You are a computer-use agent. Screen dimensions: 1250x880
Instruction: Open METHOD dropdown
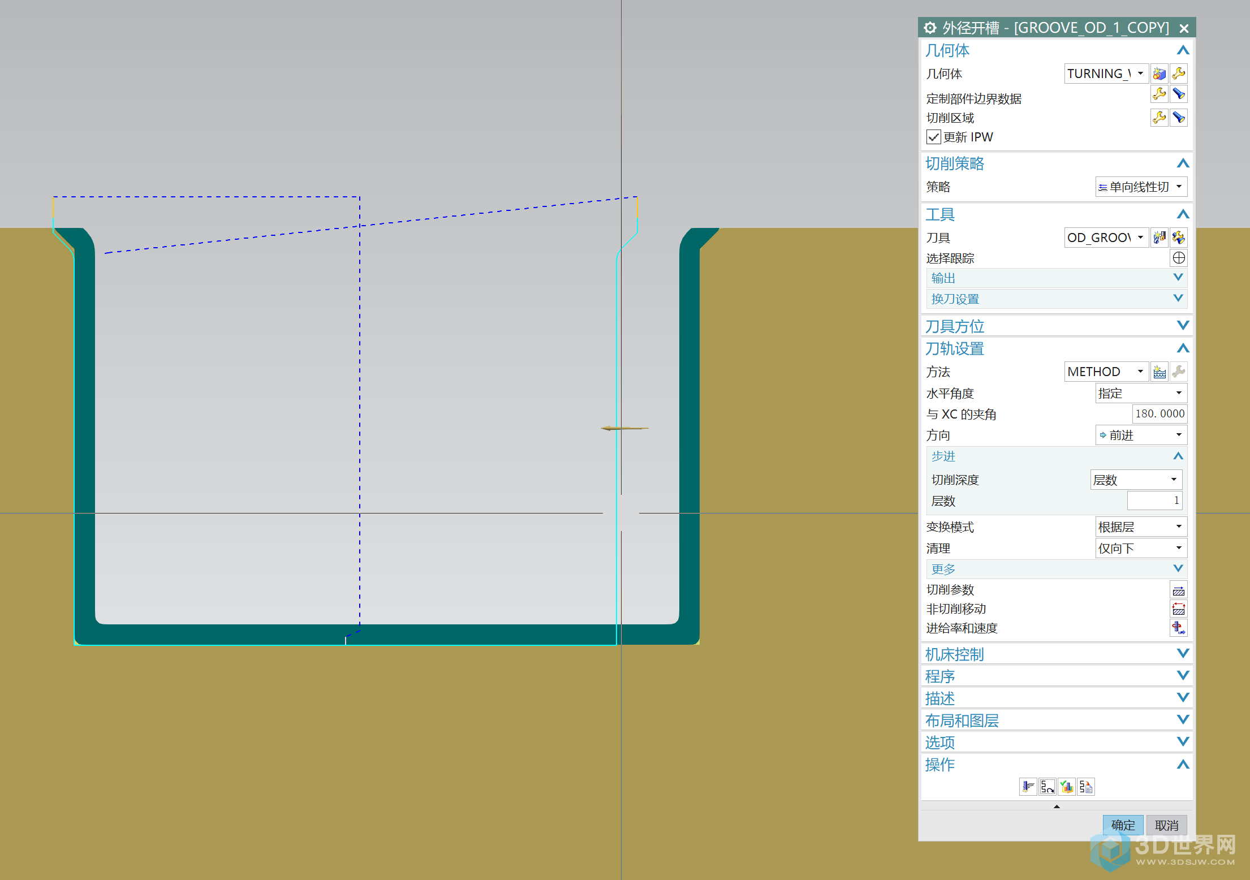(x=1106, y=372)
